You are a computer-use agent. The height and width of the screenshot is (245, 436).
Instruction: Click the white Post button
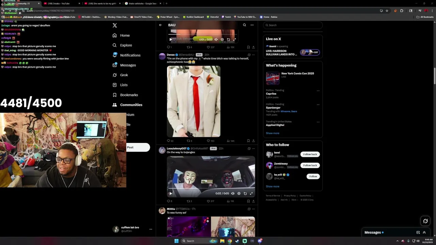[x=138, y=147]
